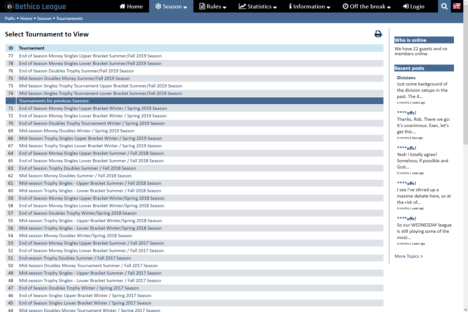Image resolution: width=468 pixels, height=312 pixels.
Task: Open Mid Season Money Doubles Summer / Fall 2018
Action: pos(75,176)
